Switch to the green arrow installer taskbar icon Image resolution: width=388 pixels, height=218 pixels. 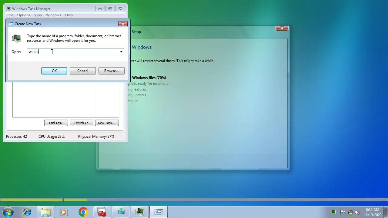pos(121,212)
